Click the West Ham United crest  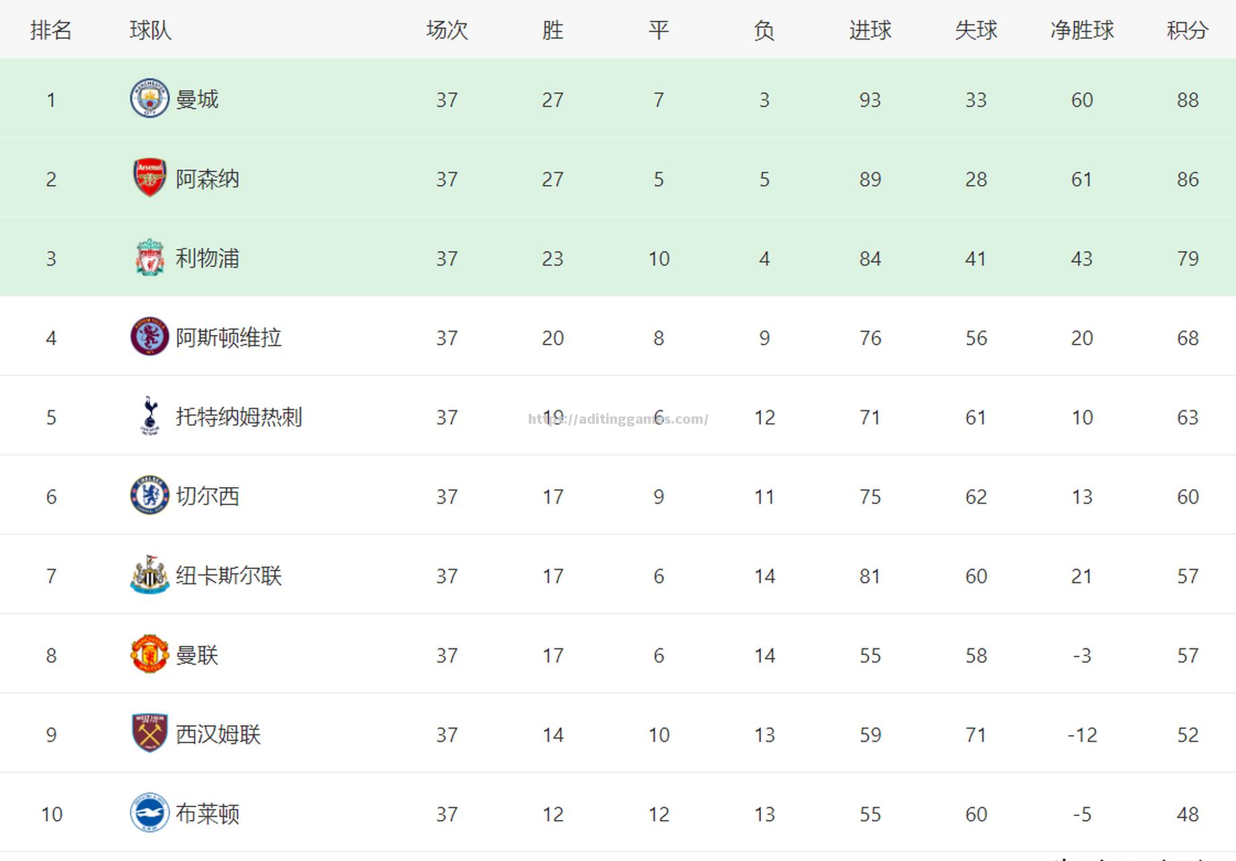[149, 733]
